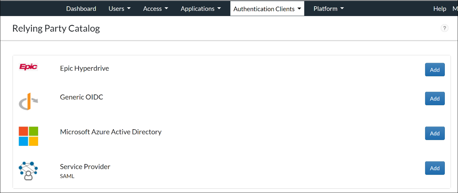Add the Epic Hyperdrive relying party
Viewport: 458px width, 193px height.
[434, 70]
